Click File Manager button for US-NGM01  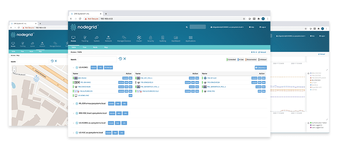tap(109, 68)
